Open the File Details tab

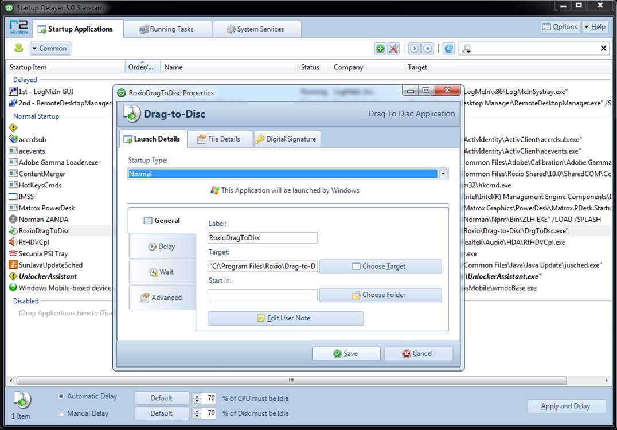click(x=220, y=139)
